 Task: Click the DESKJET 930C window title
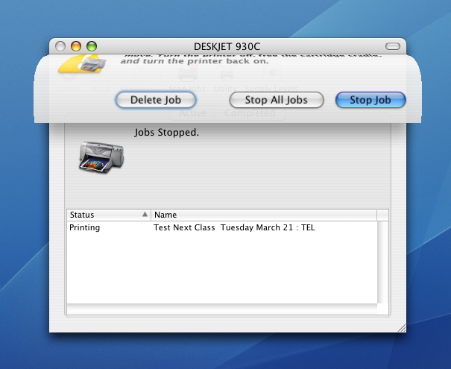point(227,46)
